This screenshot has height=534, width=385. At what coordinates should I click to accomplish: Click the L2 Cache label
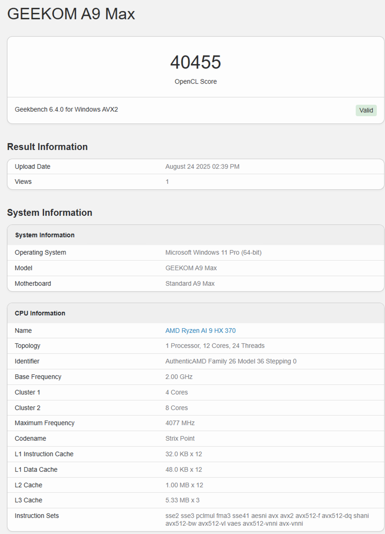[x=28, y=485]
